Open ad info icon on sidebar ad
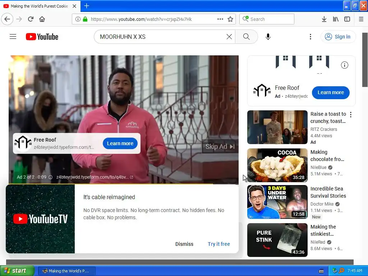 344,65
